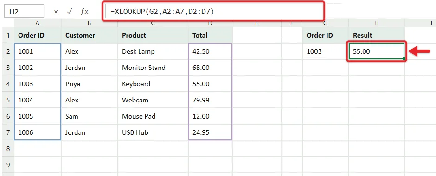The width and height of the screenshot is (436, 176).
Task: Select column D header
Action: pyautogui.click(x=210, y=23)
